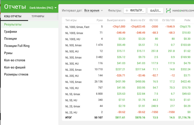This screenshot has width=194, height=125.
Task: Open the Румы report
Action: point(8,53)
